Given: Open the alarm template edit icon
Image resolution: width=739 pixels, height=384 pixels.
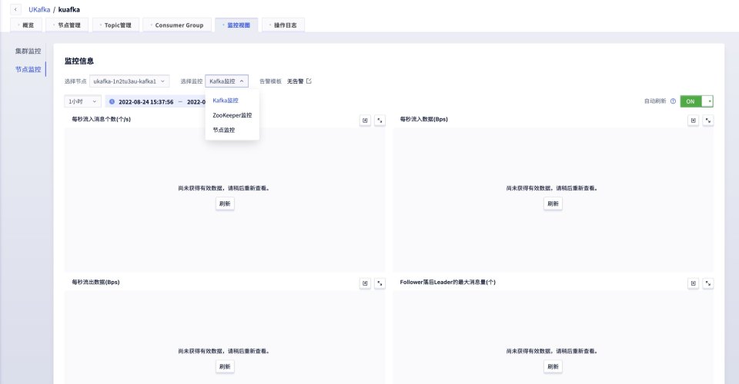Looking at the screenshot, I should (309, 81).
